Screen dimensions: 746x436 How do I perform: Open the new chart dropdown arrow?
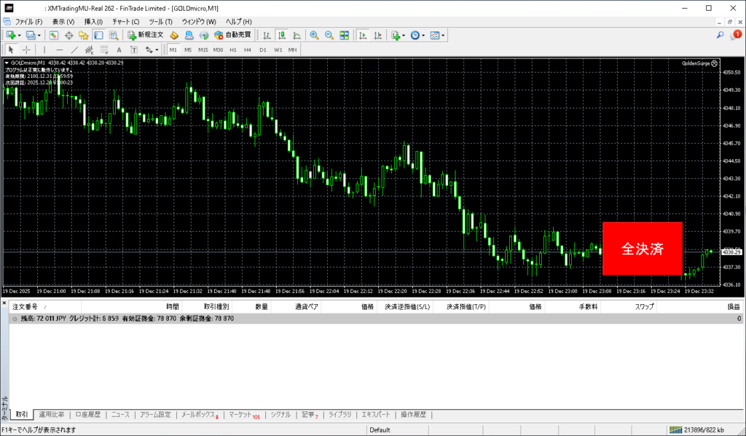pos(20,35)
